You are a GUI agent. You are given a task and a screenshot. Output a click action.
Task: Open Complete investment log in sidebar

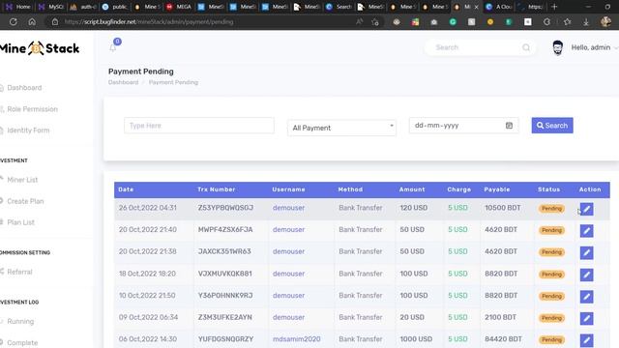(22, 342)
